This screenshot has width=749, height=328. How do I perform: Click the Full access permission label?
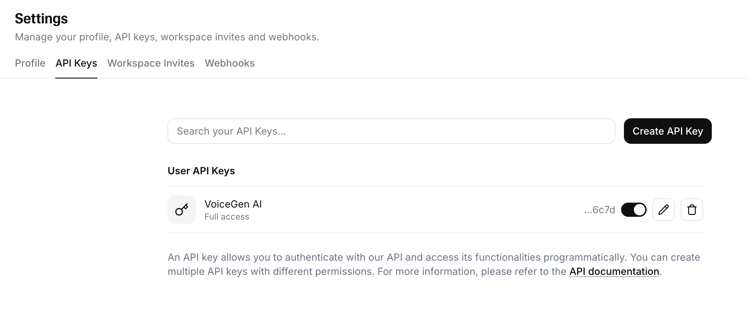(x=227, y=217)
